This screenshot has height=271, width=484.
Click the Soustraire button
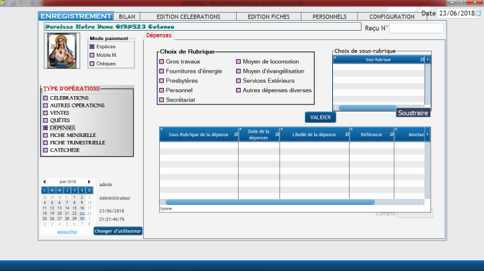point(412,113)
